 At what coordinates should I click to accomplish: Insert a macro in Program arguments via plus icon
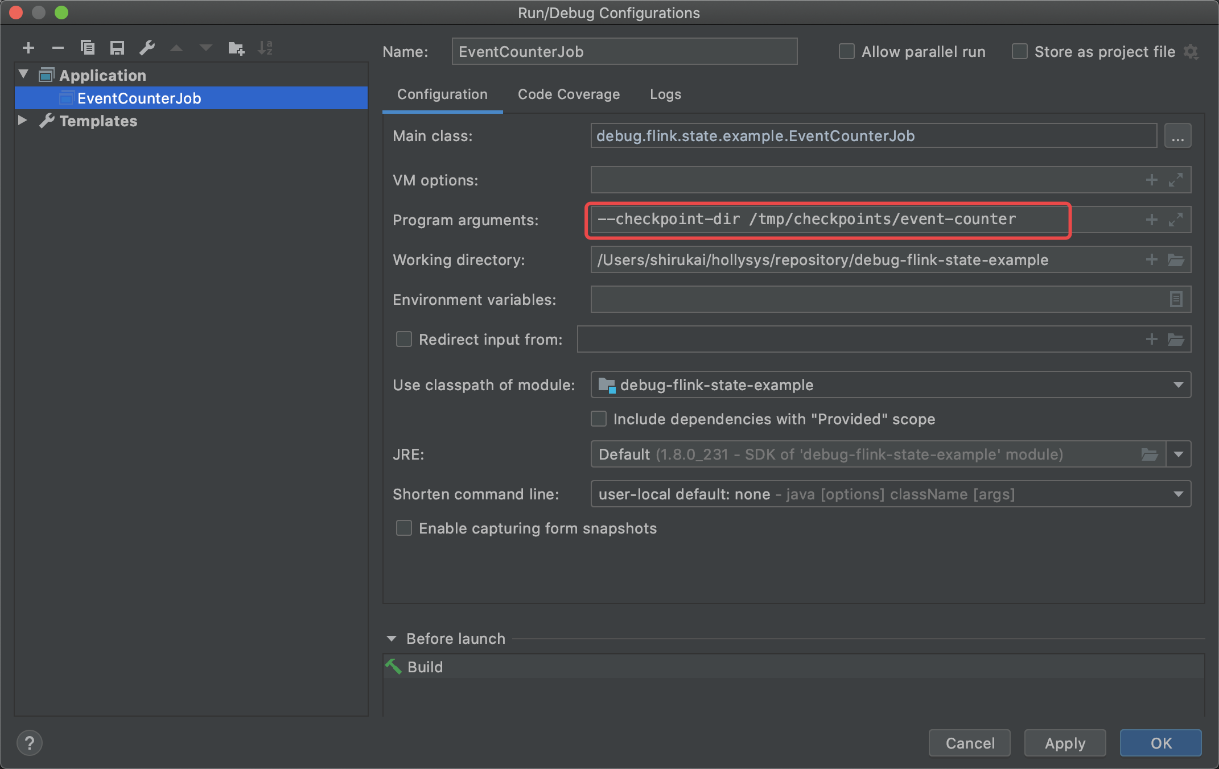pos(1152,220)
